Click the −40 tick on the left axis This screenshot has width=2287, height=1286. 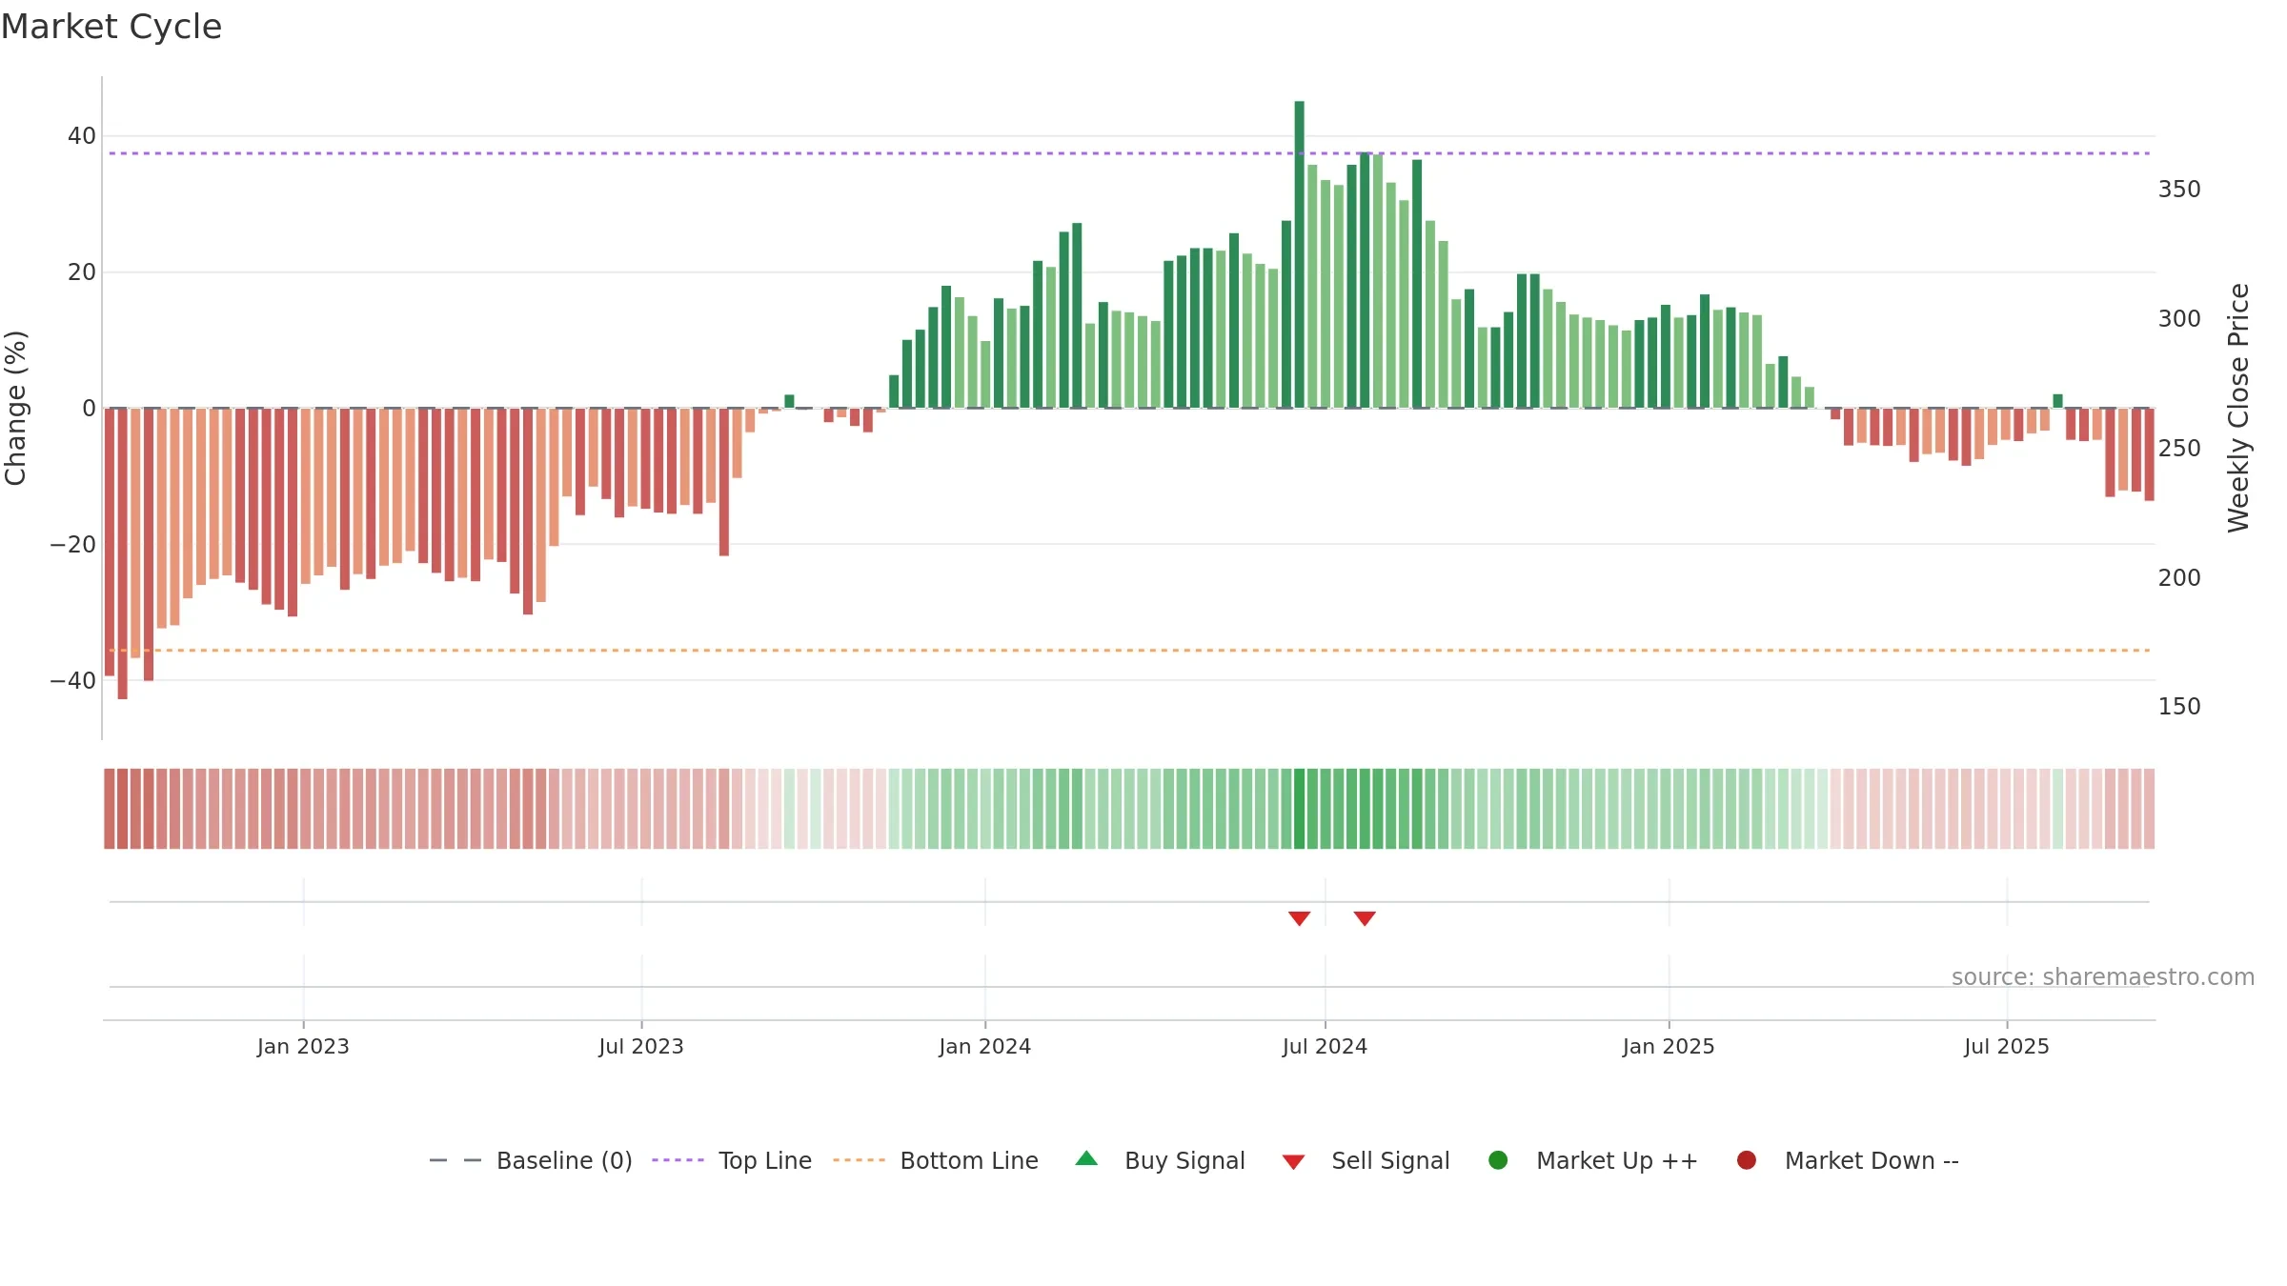[73, 681]
